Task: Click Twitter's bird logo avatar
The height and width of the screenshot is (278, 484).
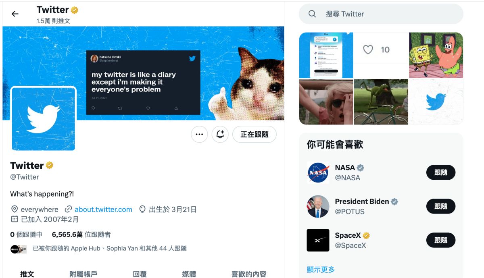Action: point(43,118)
